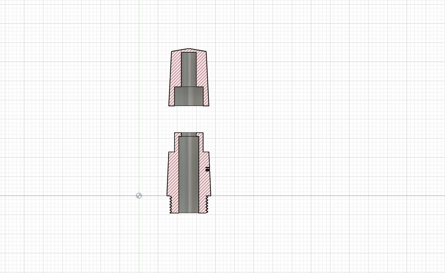The height and width of the screenshot is (273, 445).
Task: Click the peaked hatched cap above upper bore
Action: (189, 50)
